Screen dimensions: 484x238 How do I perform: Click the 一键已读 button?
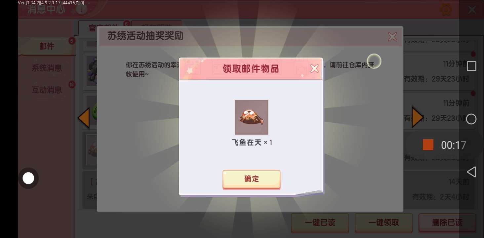point(320,223)
